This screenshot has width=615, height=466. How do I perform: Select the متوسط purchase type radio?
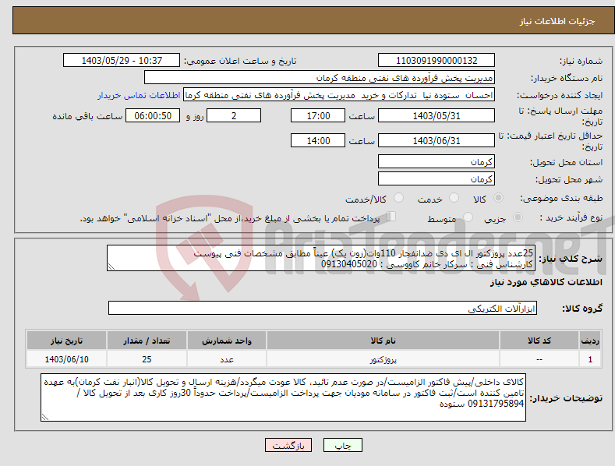click(468, 217)
